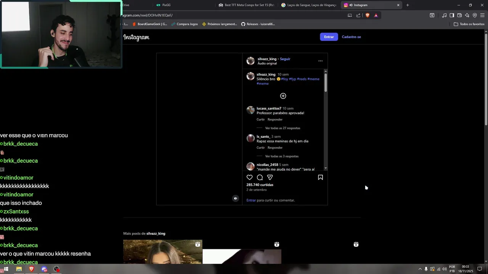
Task: Click Responder under ls_sants_ comment
Action: point(275,148)
